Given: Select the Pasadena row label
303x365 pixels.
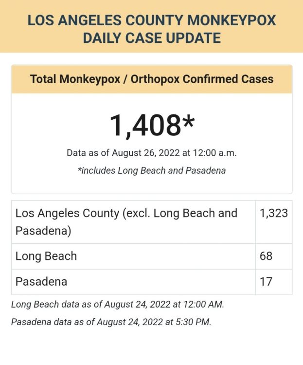Looking at the screenshot, I should click(x=41, y=281).
